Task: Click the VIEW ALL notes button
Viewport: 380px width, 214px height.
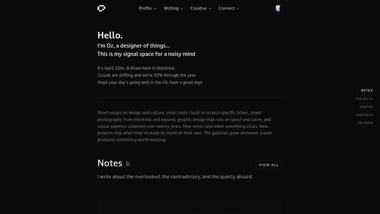Action: point(268,165)
